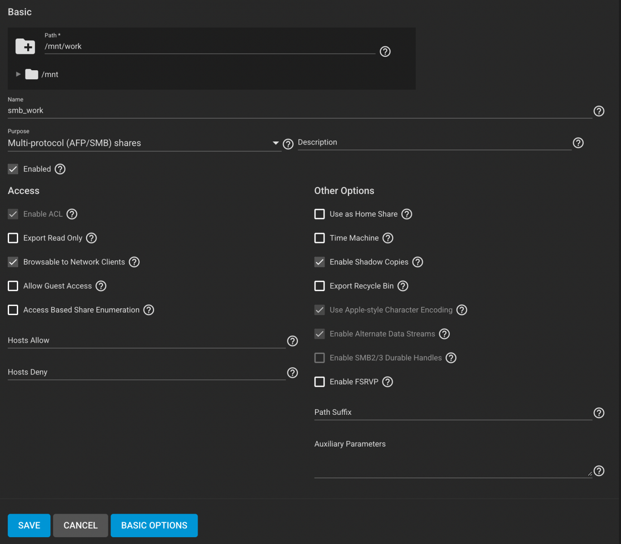Expand the /mnt folder tree node
Viewport: 621px width, 544px height.
tap(18, 74)
